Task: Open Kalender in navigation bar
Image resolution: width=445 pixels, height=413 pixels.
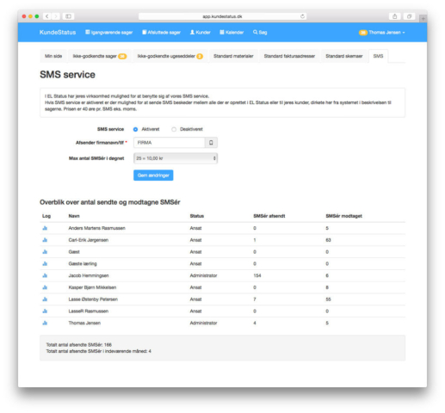Action: click(x=232, y=33)
